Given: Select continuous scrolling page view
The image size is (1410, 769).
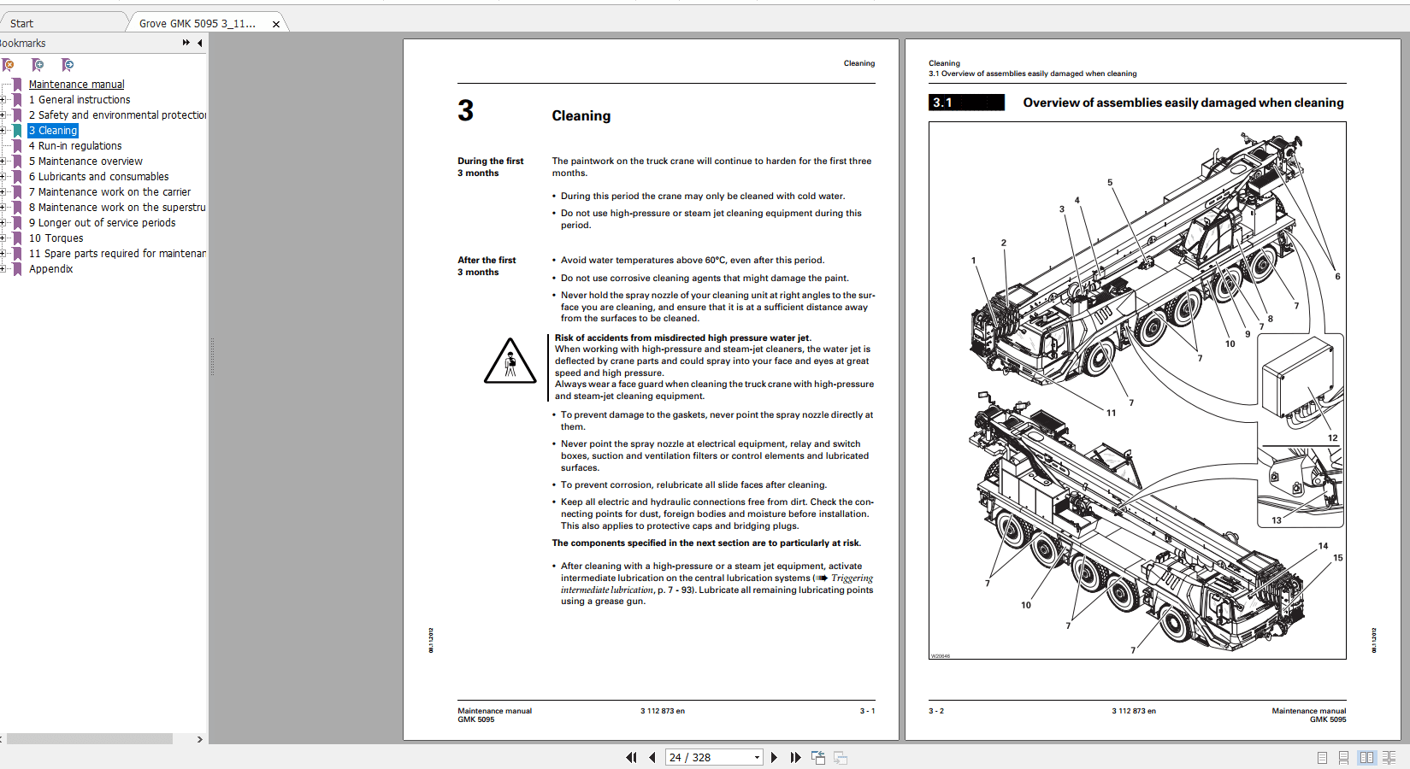Looking at the screenshot, I should (1342, 757).
